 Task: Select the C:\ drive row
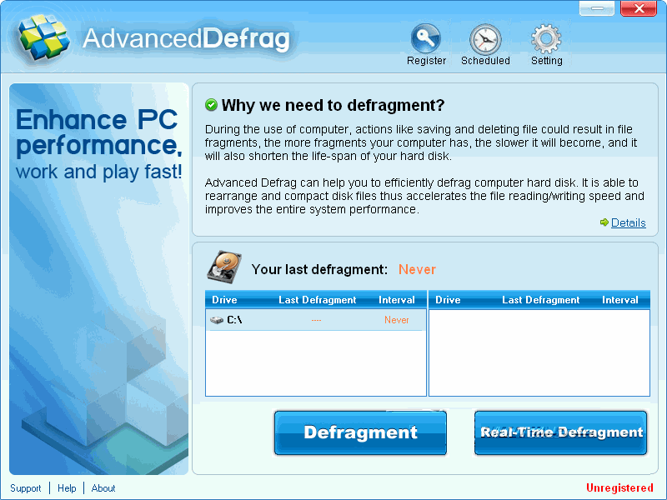(x=315, y=320)
